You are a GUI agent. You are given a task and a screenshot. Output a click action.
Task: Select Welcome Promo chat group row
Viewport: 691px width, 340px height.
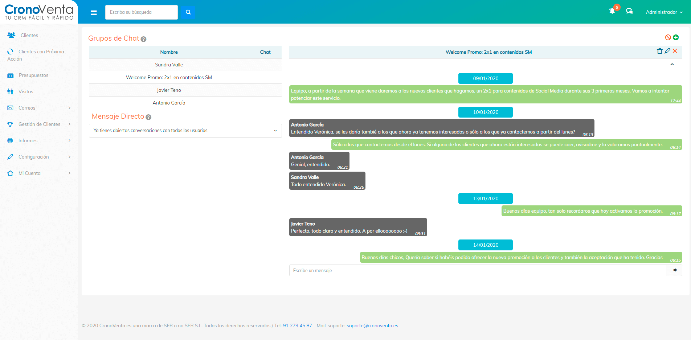coord(185,77)
